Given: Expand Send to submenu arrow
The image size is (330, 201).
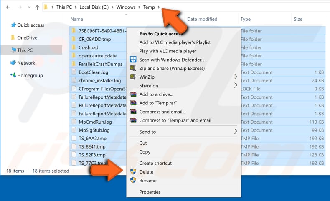Looking at the screenshot, I should [236, 132].
